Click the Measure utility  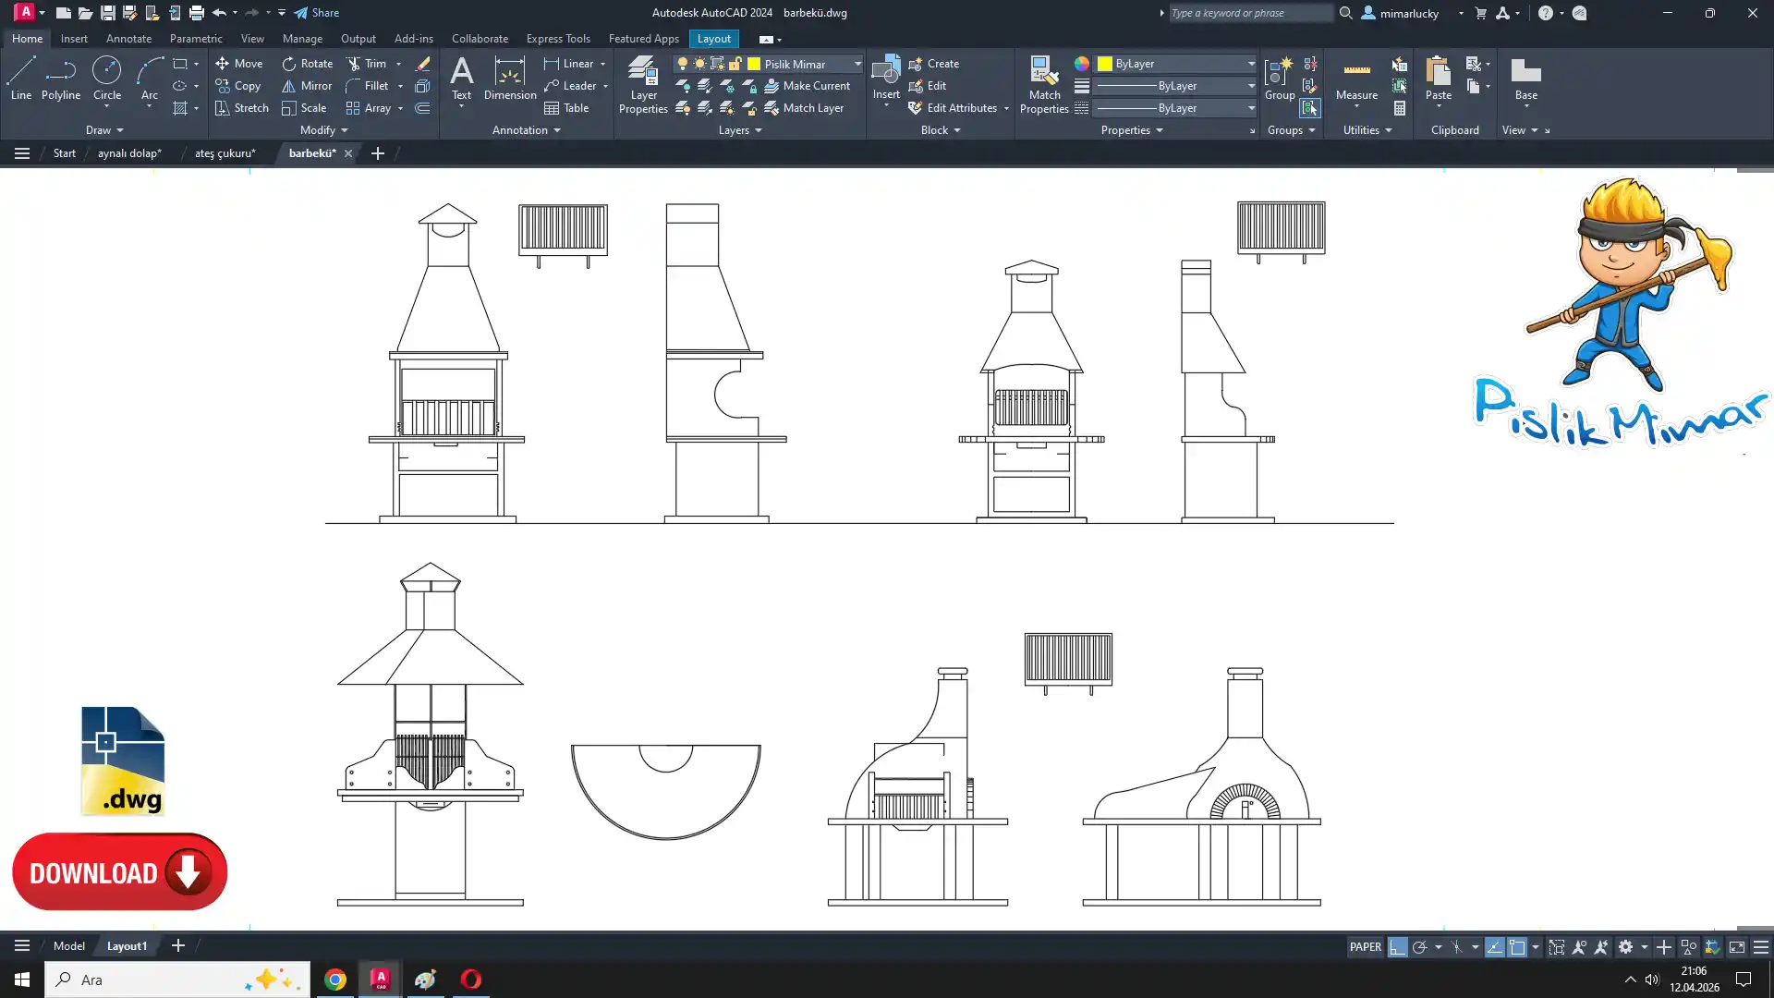coord(1356,79)
